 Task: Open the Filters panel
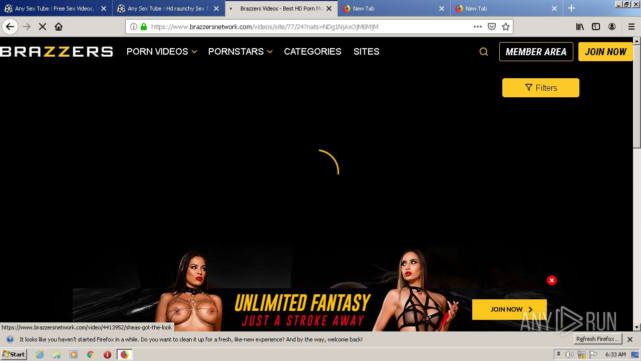(x=541, y=88)
